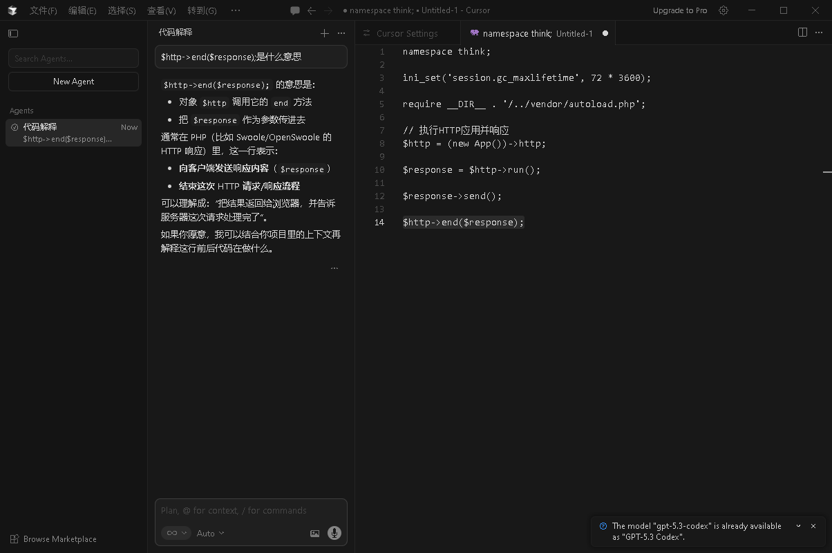Screen dimensions: 832x553
Task: Open the three-dot menu under chat response
Action: tap(334, 268)
